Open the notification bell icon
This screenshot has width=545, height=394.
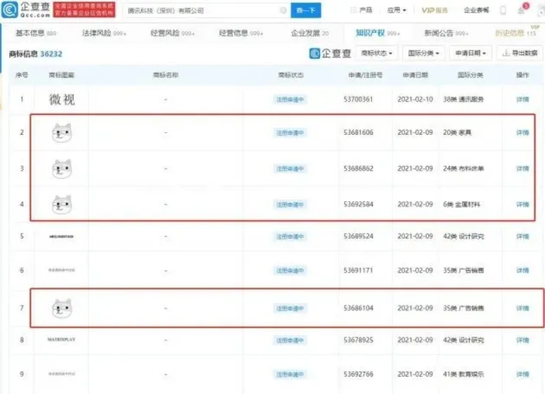(521, 10)
